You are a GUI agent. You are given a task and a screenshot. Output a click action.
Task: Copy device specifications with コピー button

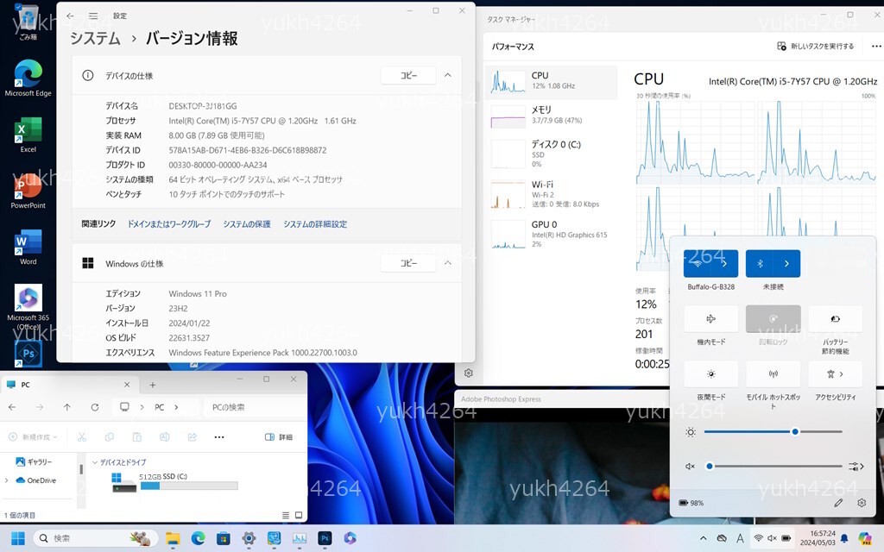tap(408, 76)
